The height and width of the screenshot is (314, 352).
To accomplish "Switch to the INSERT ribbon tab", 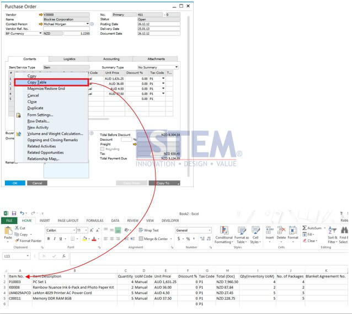I will tap(45, 221).
